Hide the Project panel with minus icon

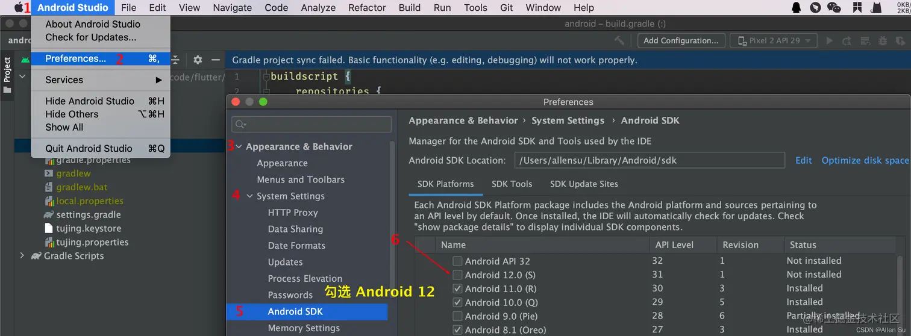tap(216, 60)
